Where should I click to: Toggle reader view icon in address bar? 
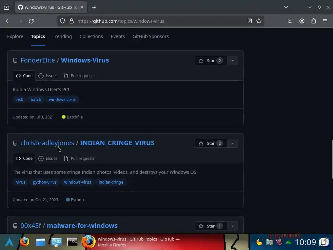(250, 21)
